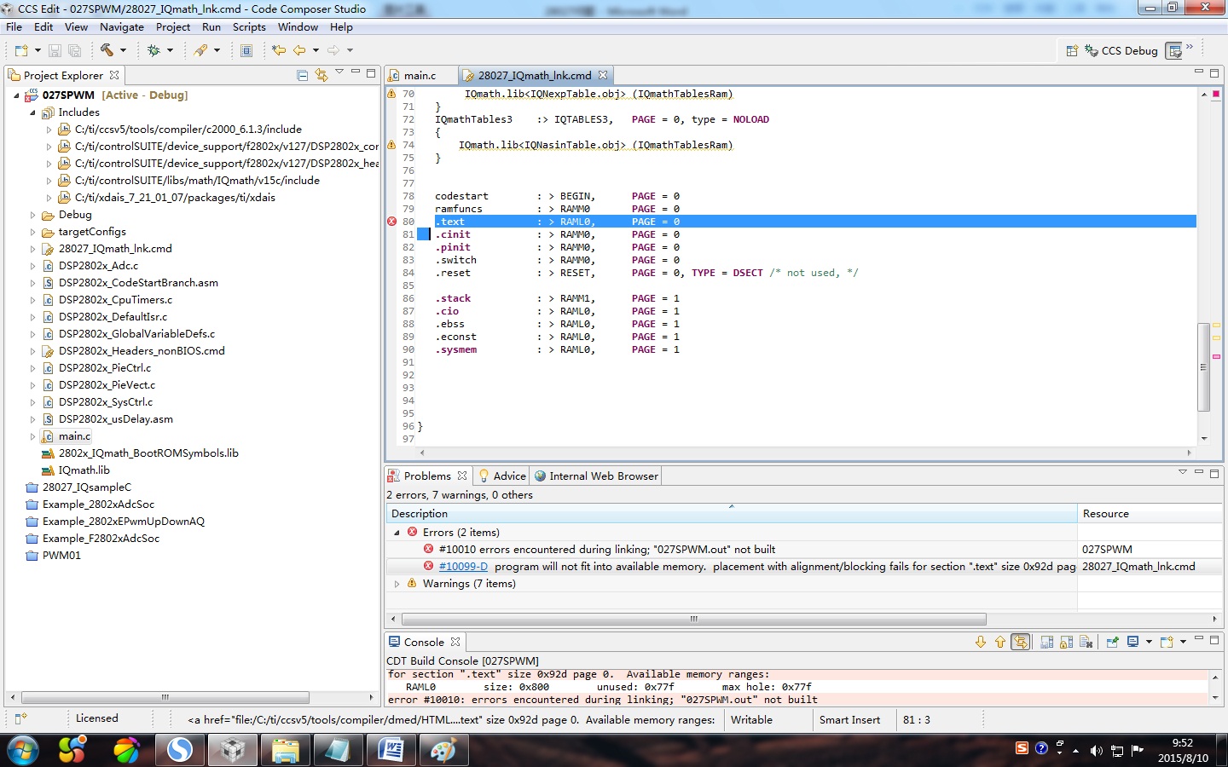The height and width of the screenshot is (767, 1228).
Task: Click Next Error down arrow in Console
Action: [x=981, y=642]
